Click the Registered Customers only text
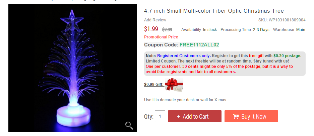Viewport: 314px width, 136px height. [184, 56]
